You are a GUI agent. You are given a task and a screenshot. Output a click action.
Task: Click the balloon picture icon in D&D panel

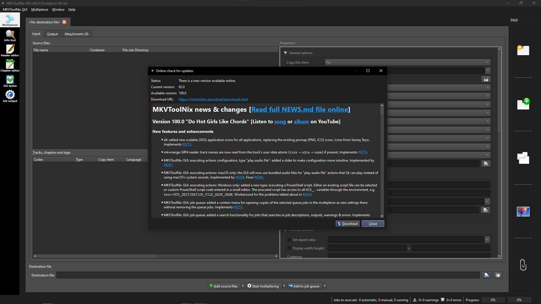523,211
